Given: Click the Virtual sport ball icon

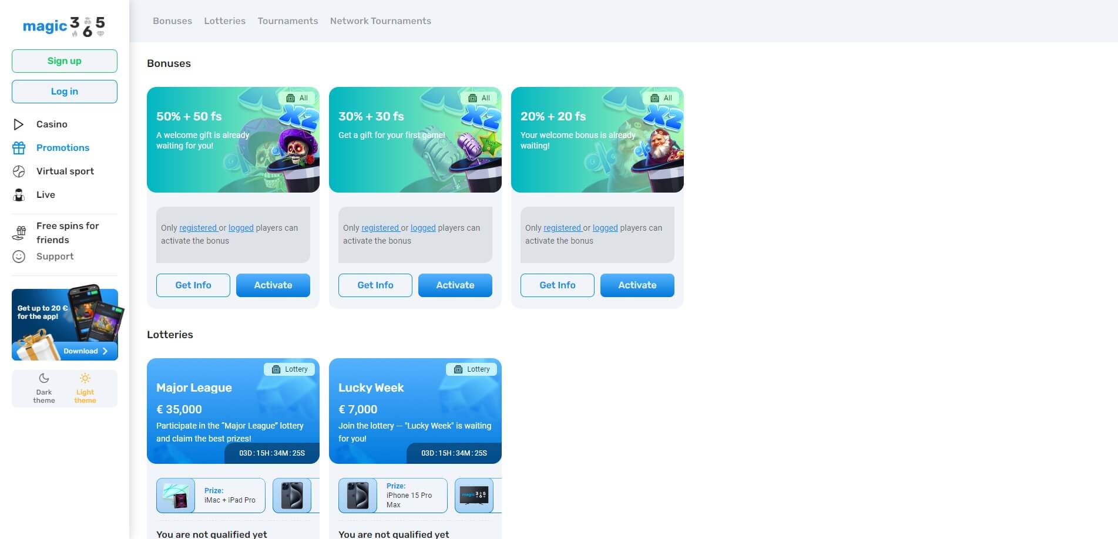Looking at the screenshot, I should coord(19,171).
